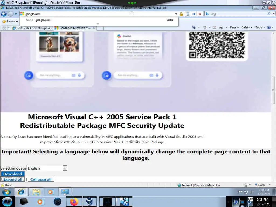Toggle the Compatibility View page icon

tap(188, 14)
